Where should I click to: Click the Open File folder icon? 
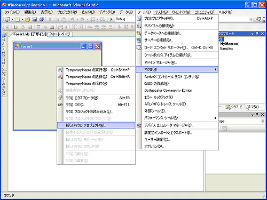coord(28,19)
